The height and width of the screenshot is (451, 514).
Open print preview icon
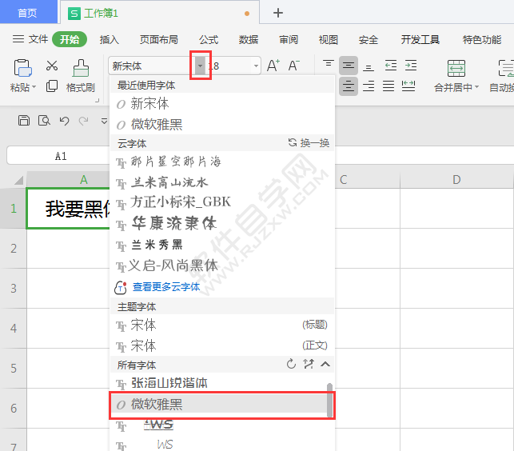(44, 121)
